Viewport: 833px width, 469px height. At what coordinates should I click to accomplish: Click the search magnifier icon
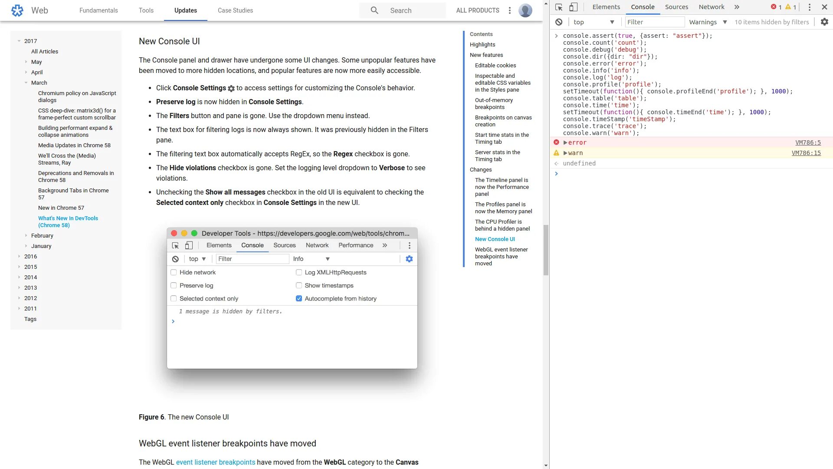(374, 10)
